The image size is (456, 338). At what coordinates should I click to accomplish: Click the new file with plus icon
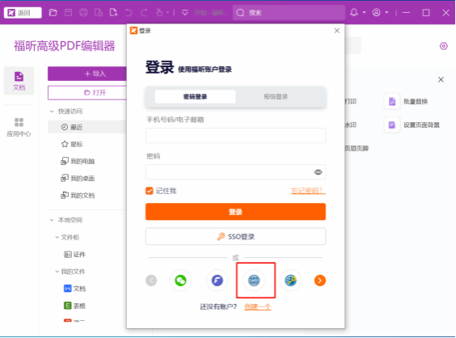click(x=113, y=12)
